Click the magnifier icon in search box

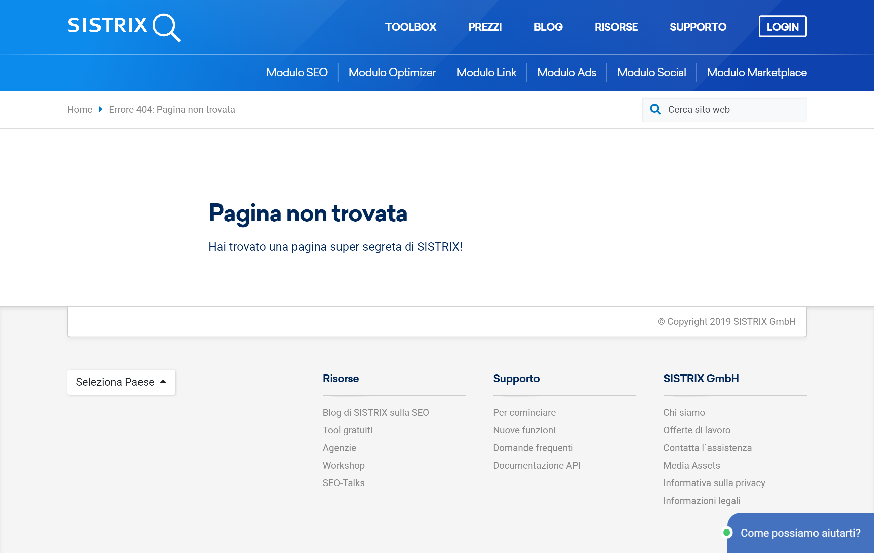(x=655, y=109)
